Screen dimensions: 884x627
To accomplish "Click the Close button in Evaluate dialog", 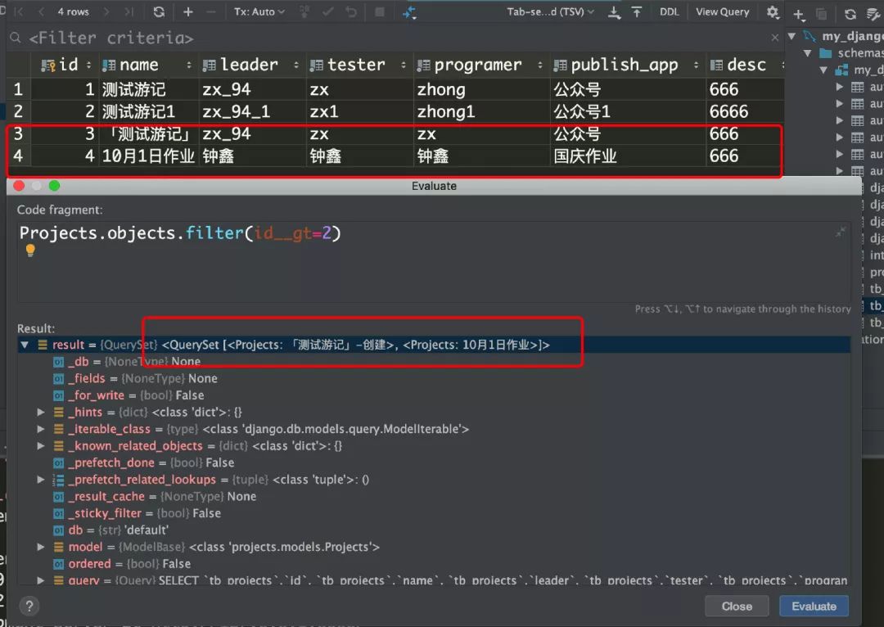I will tap(737, 607).
